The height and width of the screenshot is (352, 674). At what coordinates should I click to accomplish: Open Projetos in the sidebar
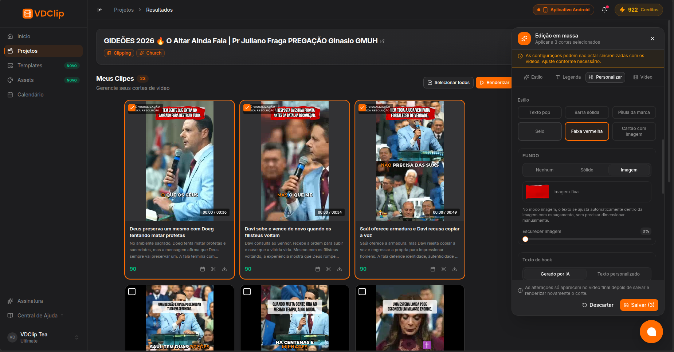(43, 51)
